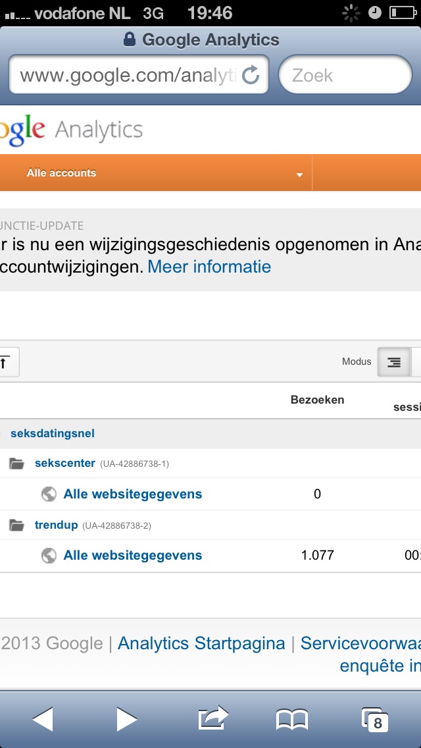Click the Modus label
The width and height of the screenshot is (421, 748).
tap(357, 361)
